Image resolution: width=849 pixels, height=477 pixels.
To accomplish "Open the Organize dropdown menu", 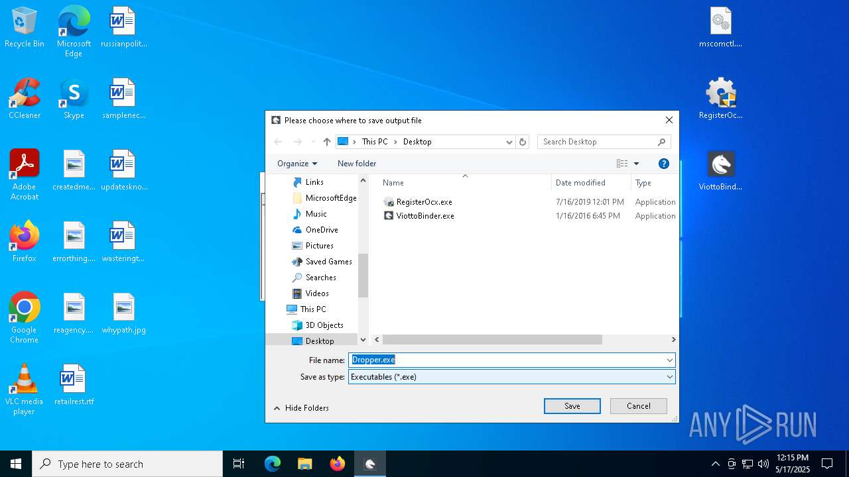I will pos(297,164).
